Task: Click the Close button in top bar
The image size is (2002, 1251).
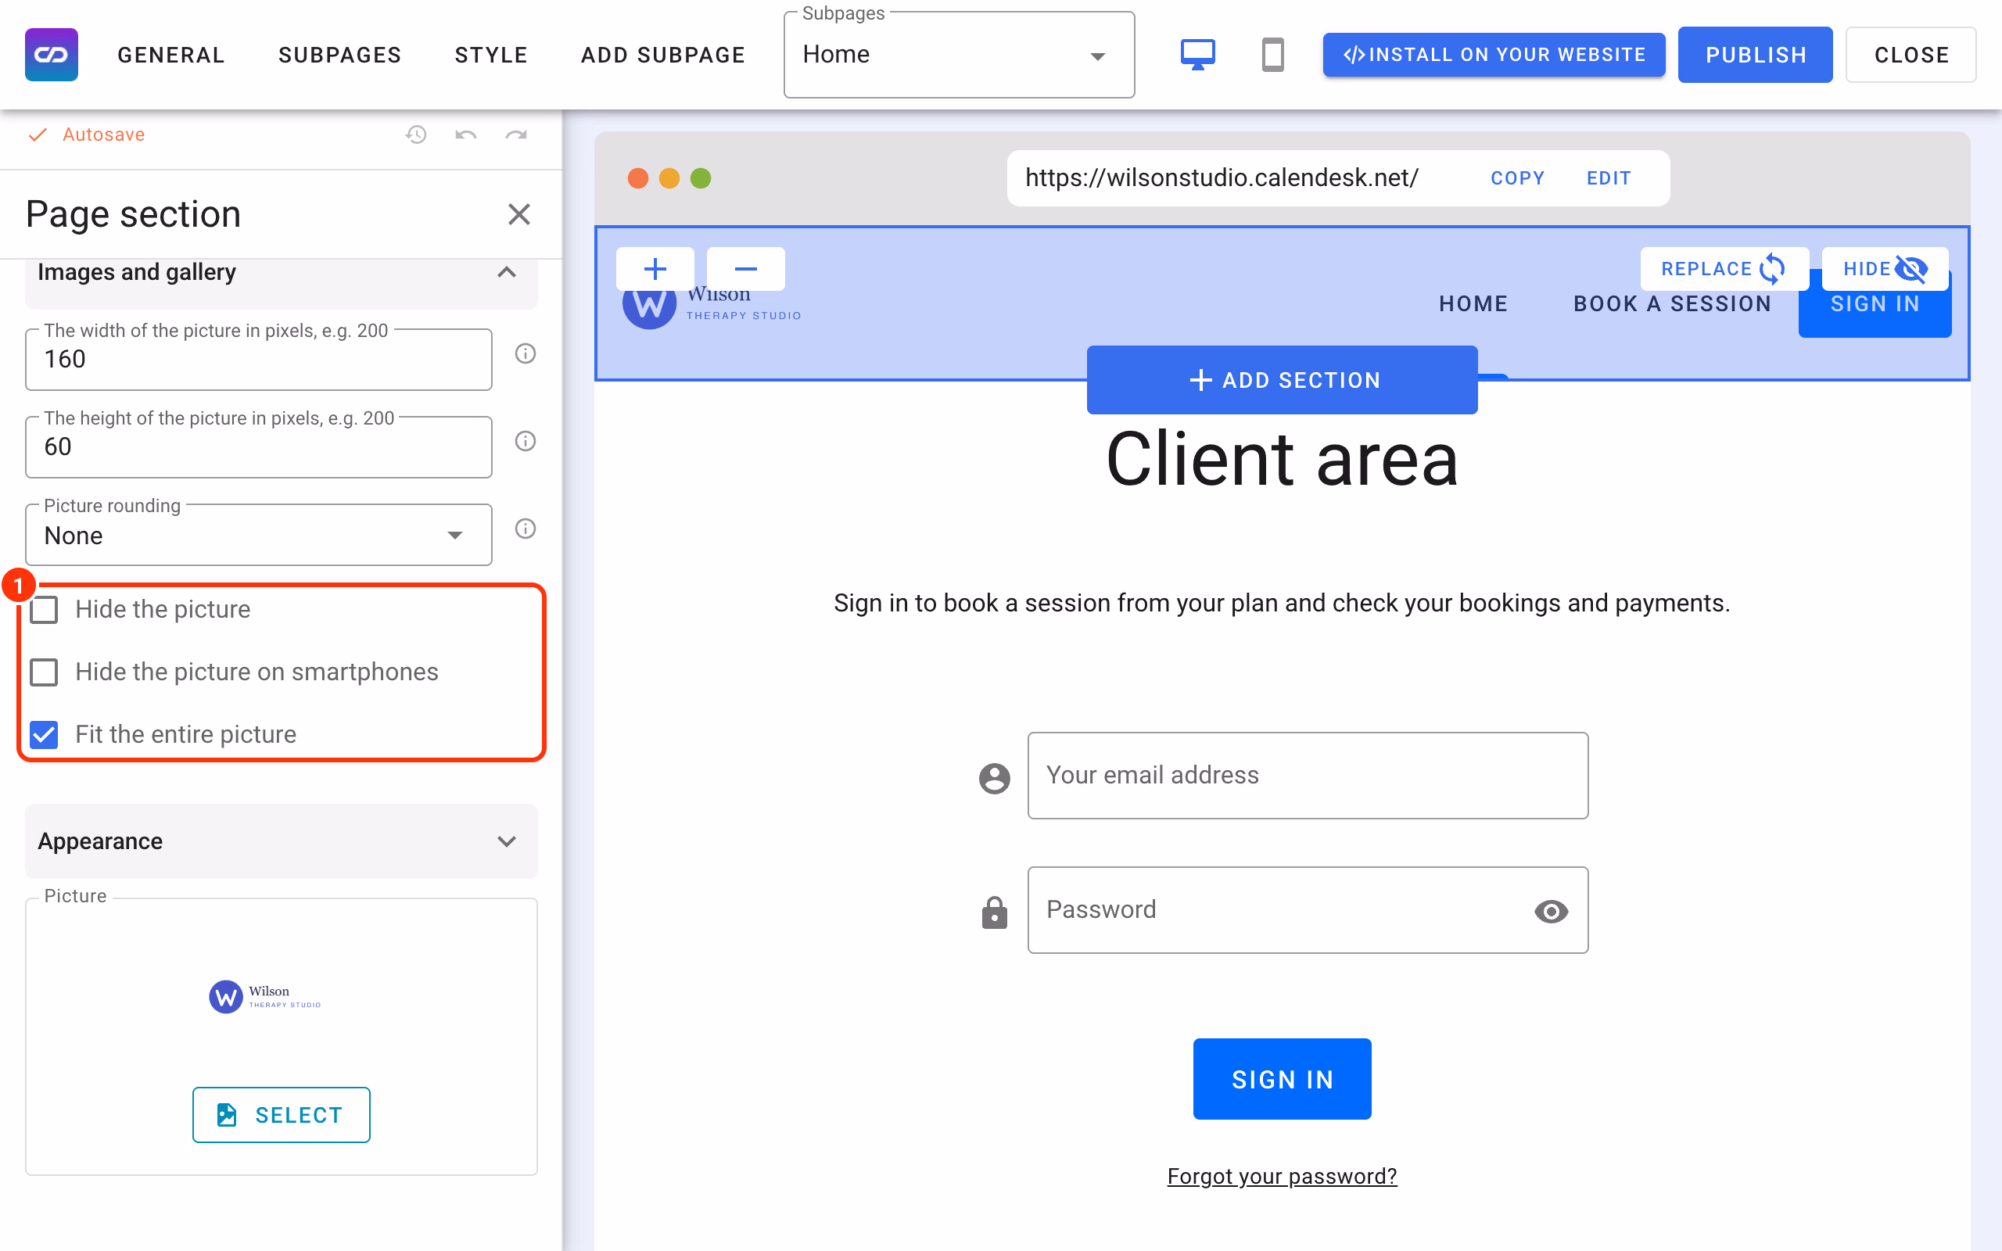Action: [x=1911, y=55]
